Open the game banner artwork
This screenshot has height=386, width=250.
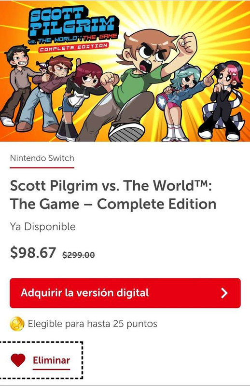tap(125, 71)
